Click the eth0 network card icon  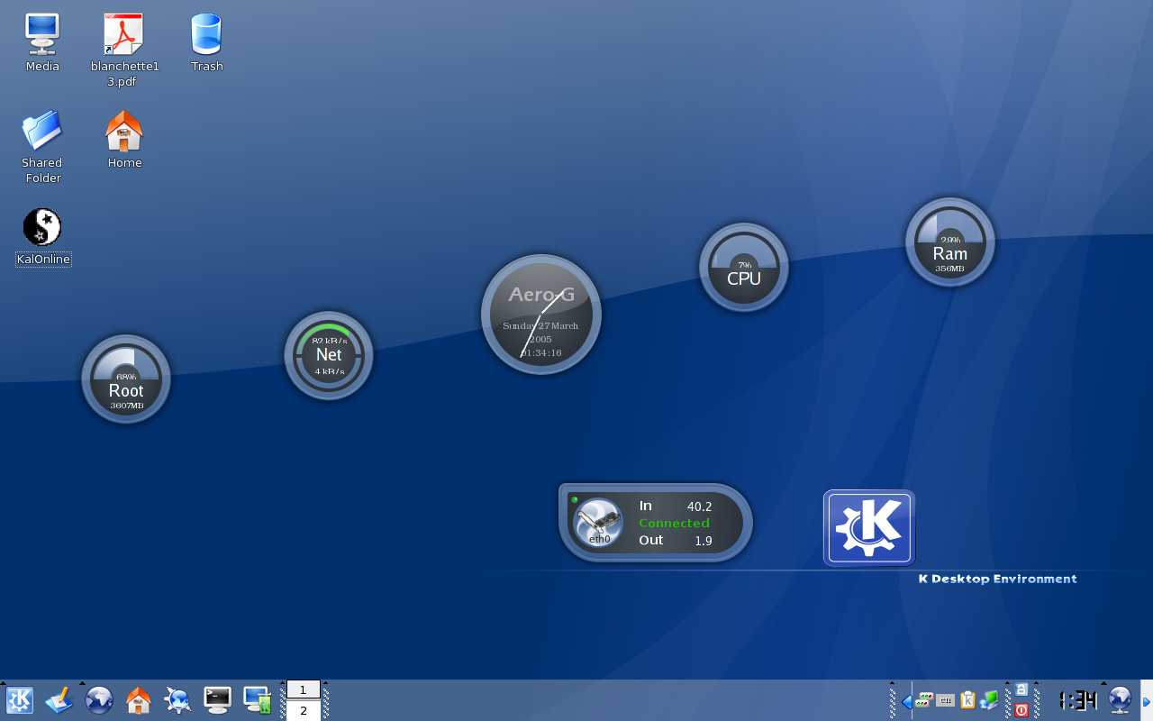coord(598,523)
